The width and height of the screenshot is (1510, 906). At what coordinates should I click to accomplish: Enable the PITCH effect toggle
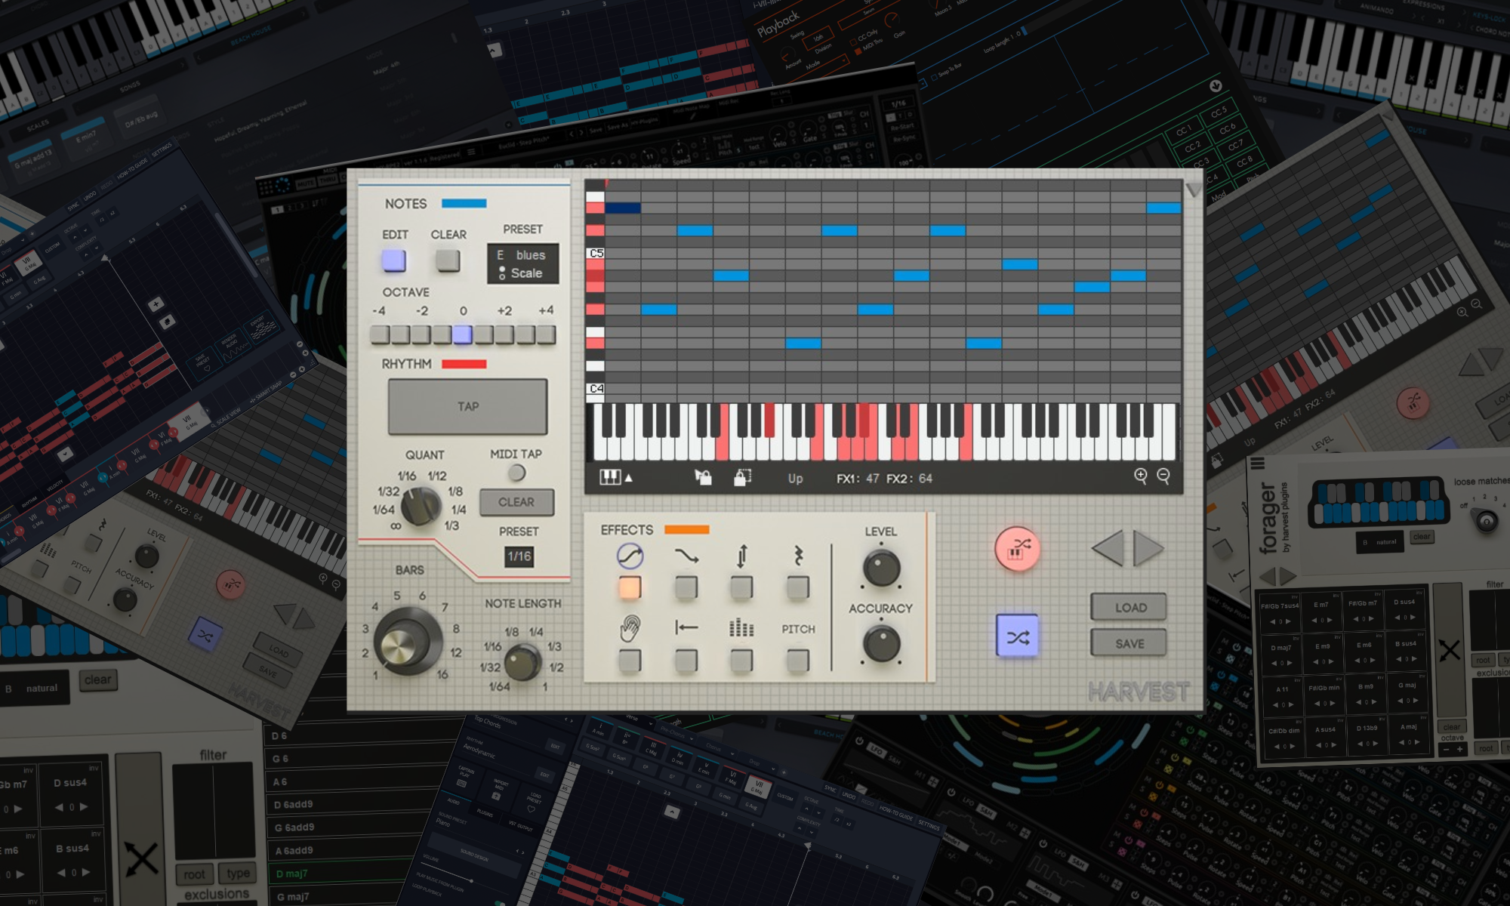coord(797,661)
